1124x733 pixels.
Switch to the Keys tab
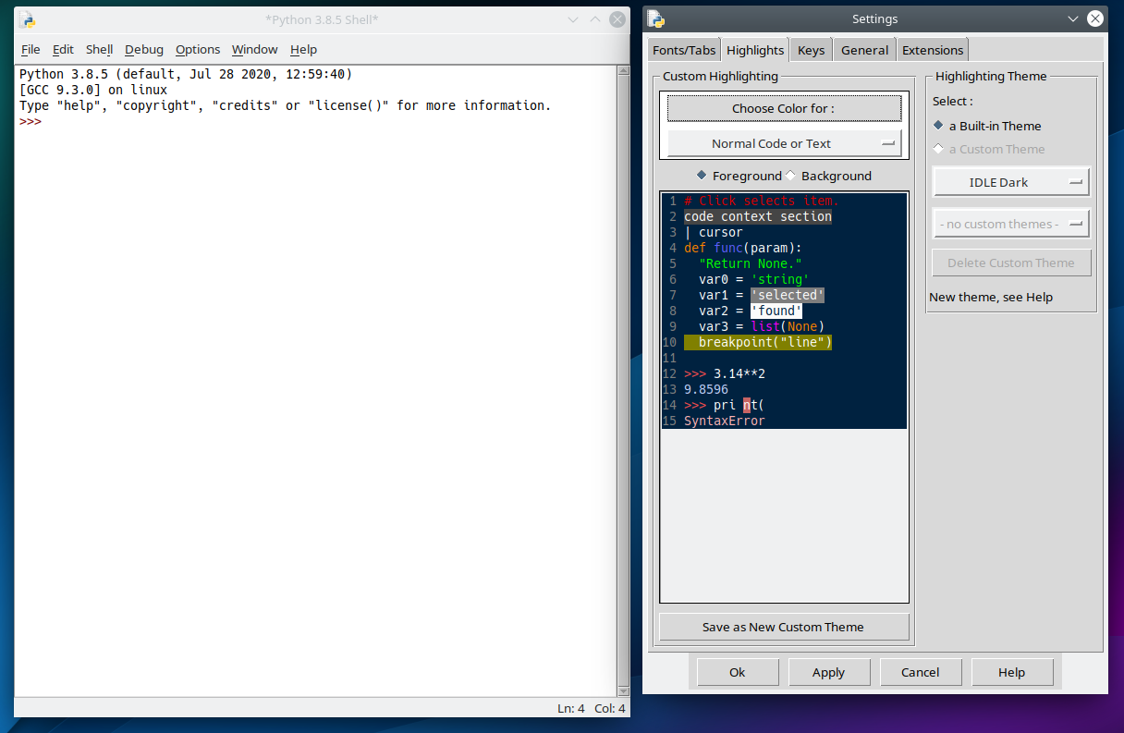point(811,50)
